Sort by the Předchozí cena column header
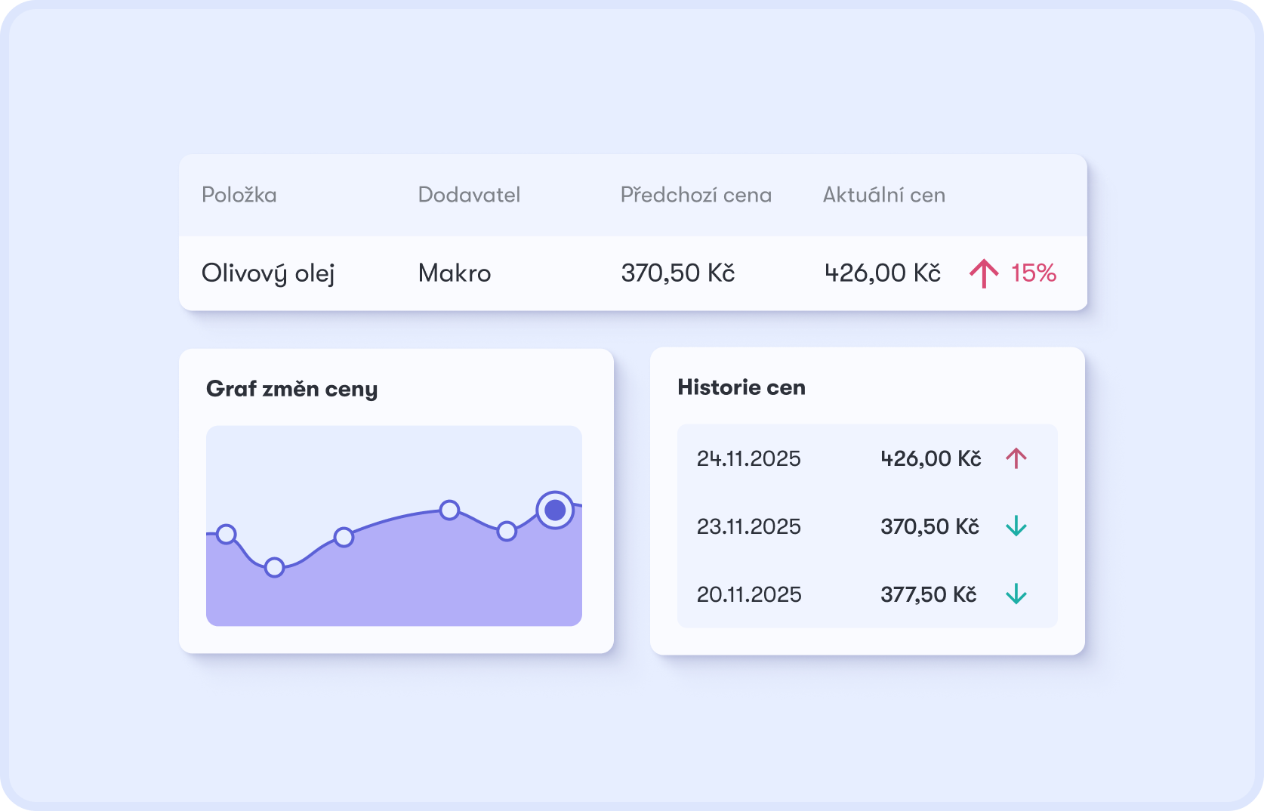 (695, 195)
